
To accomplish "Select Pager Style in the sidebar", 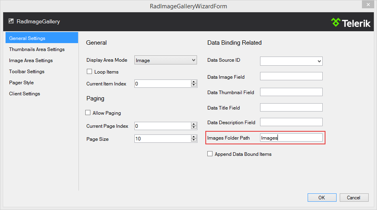I will tap(21, 83).
